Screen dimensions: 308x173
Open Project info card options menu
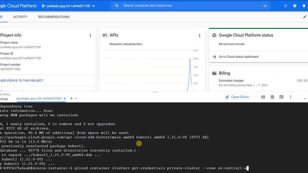[90, 36]
